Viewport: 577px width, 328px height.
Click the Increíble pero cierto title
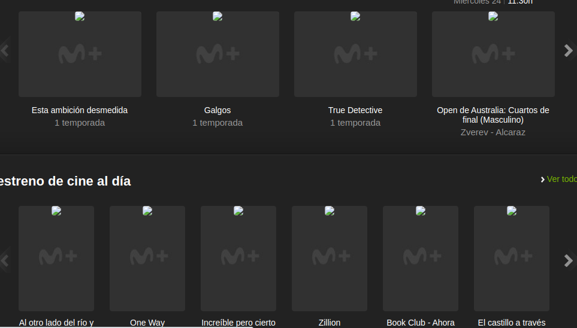[x=238, y=323]
